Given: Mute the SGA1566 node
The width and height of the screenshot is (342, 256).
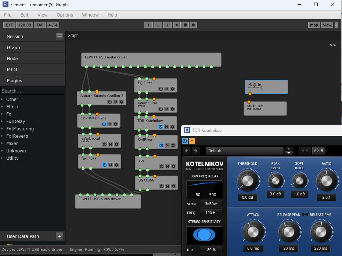Looking at the screenshot, I should 167,186.
